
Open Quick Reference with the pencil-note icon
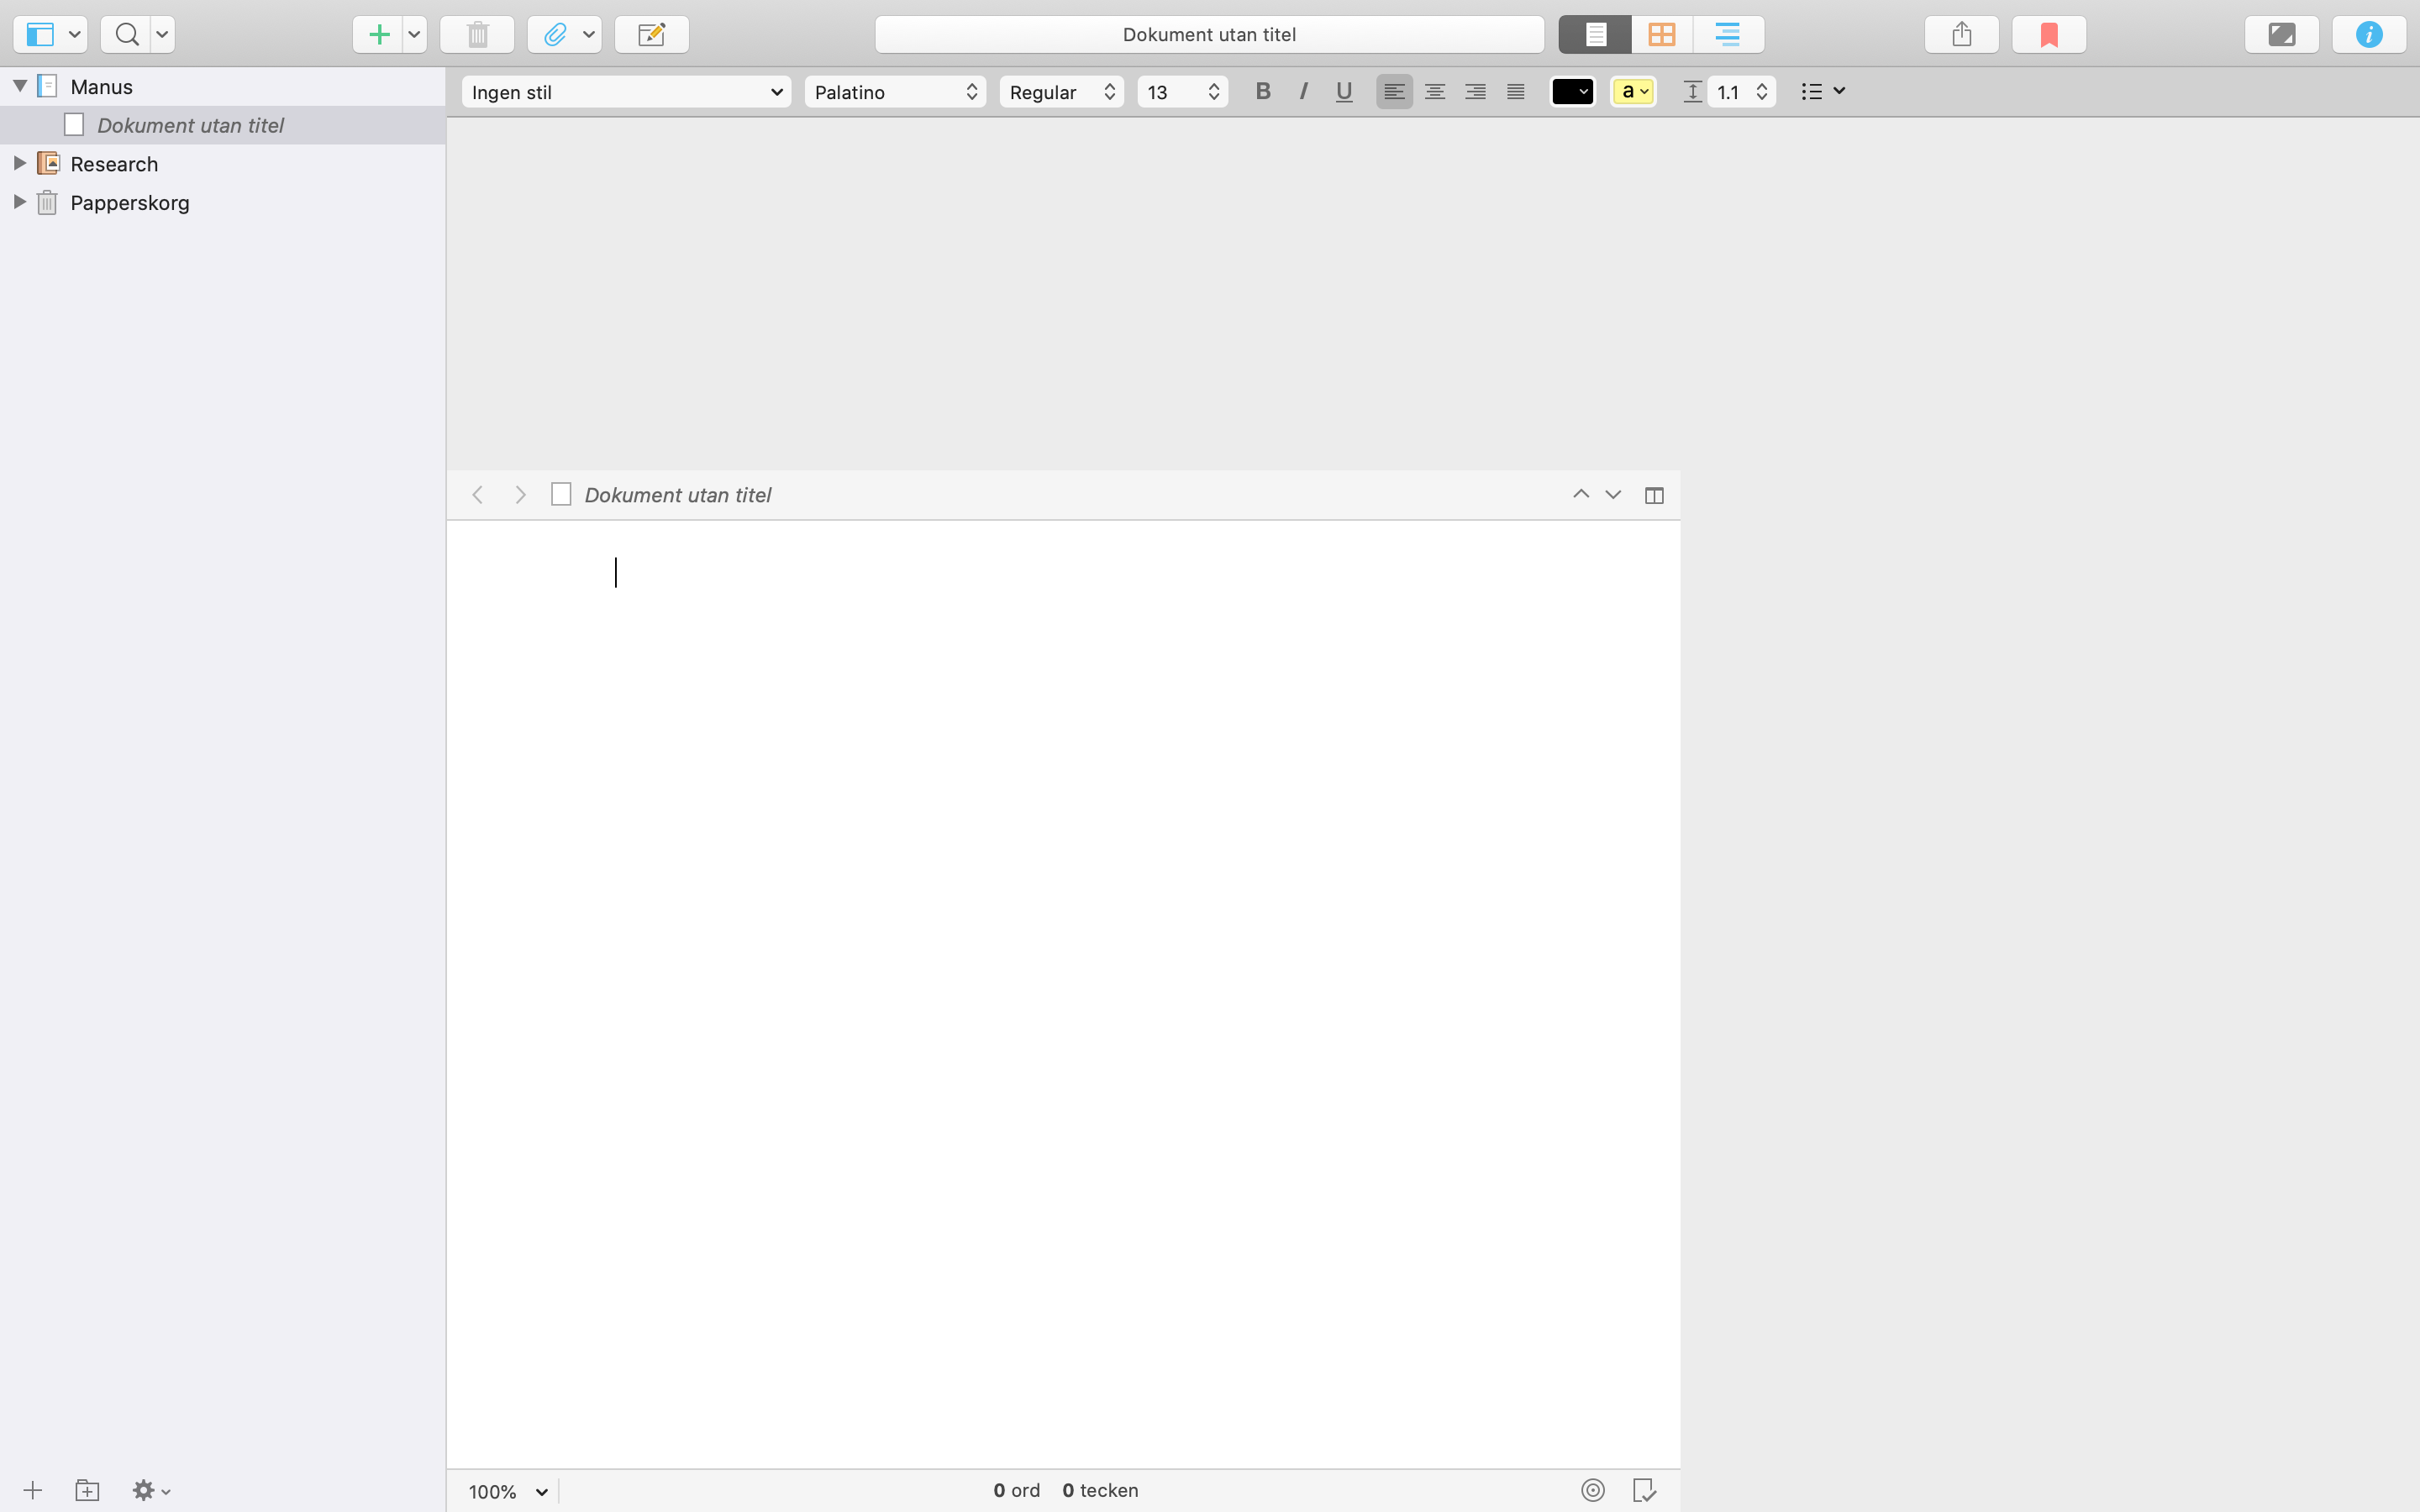pyautogui.click(x=651, y=34)
